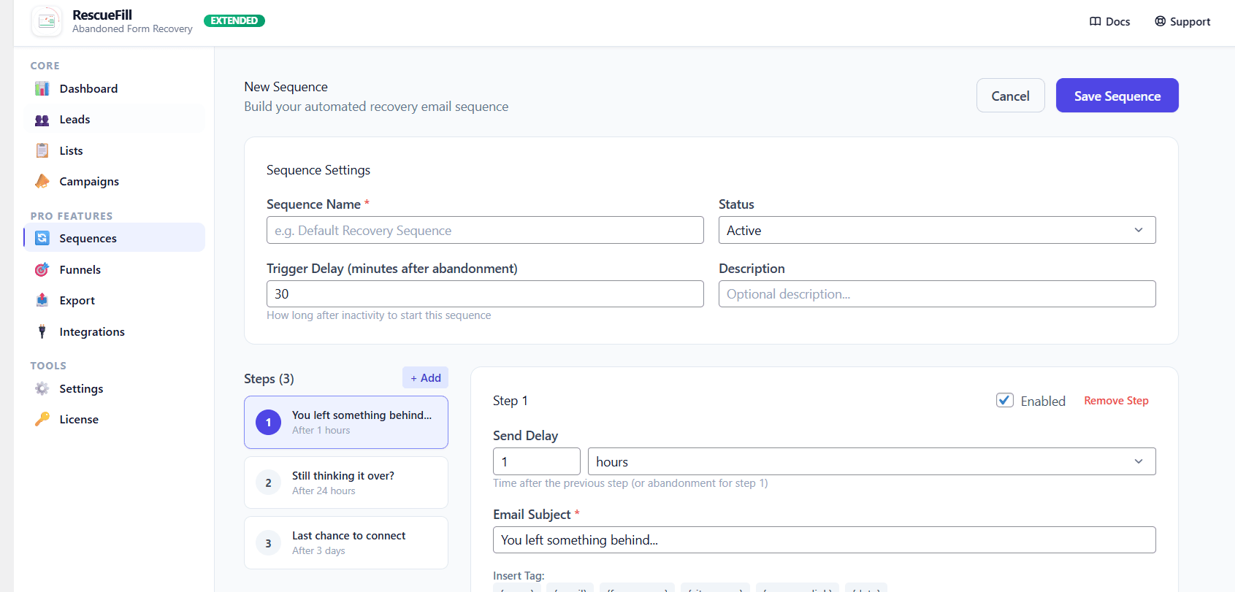Screen dimensions: 1235x592
Task: Navigate to Lists page
Action: coord(115,150)
